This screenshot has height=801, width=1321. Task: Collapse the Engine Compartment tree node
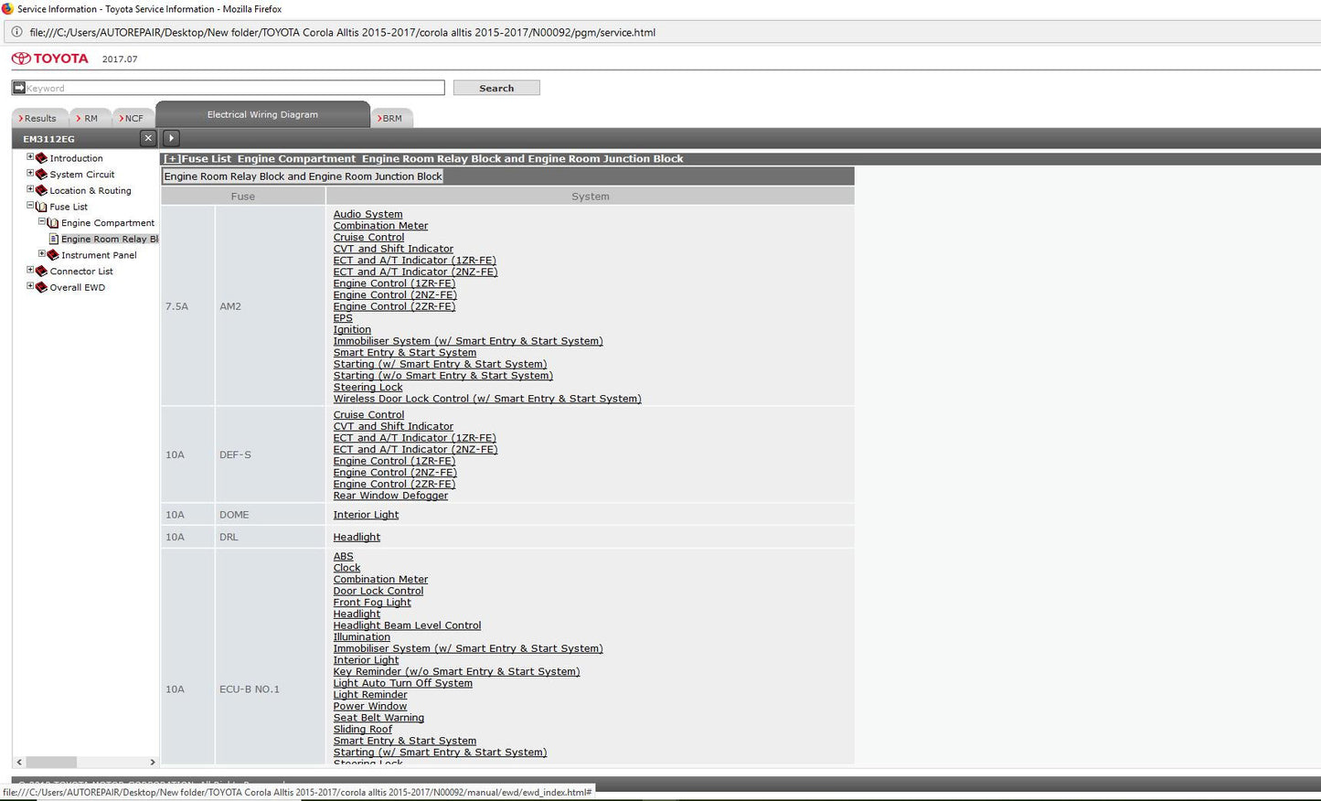pos(41,222)
